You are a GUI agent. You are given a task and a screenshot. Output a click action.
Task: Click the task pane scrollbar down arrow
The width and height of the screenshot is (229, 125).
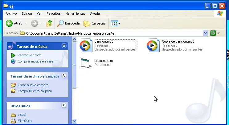75,121
